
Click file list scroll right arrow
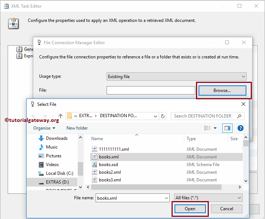[240, 187]
